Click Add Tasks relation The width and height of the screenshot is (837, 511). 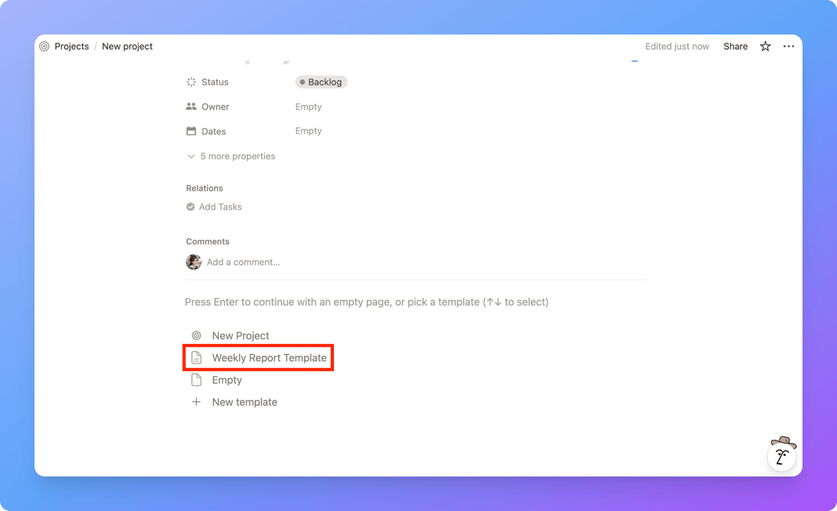coord(220,207)
